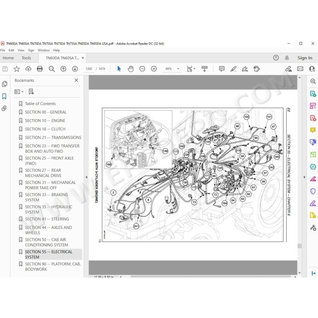Open Create PDF tool in right pane
Image resolution: width=318 pixels, height=318 pixels.
tap(313, 118)
